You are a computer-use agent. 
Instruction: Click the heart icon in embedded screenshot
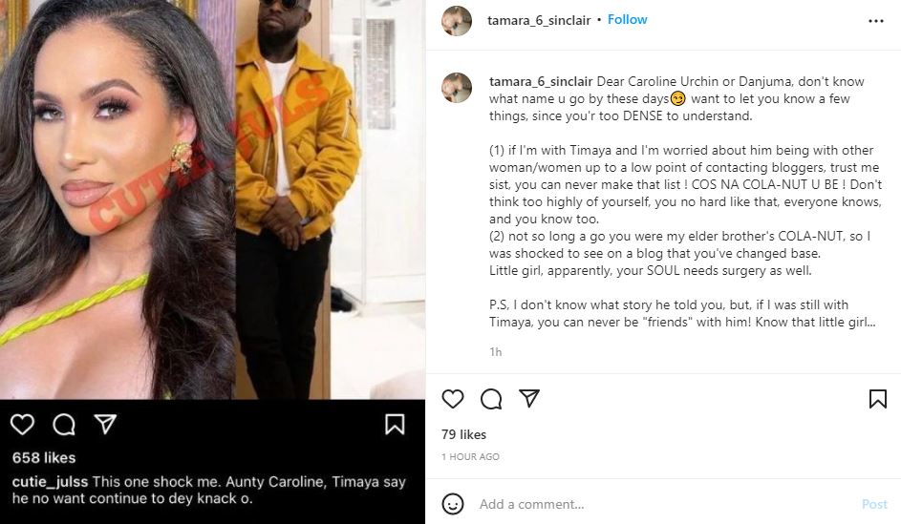22,424
